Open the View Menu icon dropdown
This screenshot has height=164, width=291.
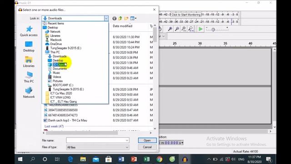[133, 18]
